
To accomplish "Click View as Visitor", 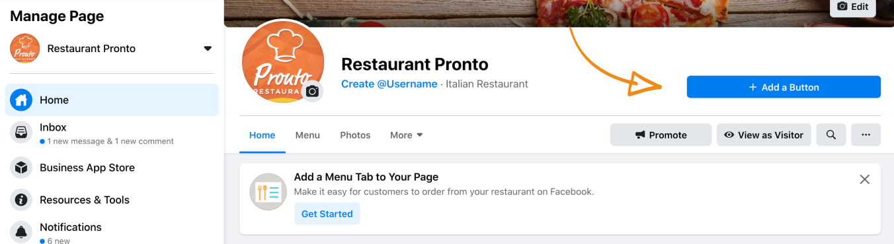I will click(764, 135).
